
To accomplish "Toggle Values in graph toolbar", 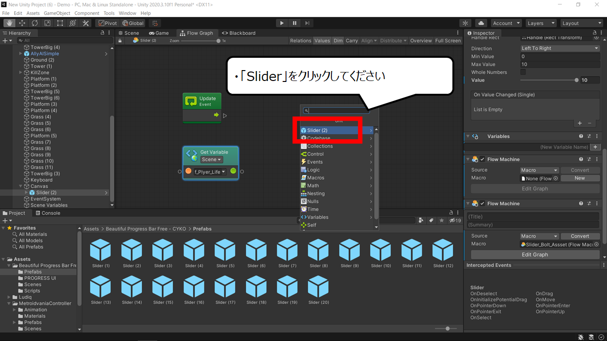I will click(x=322, y=41).
